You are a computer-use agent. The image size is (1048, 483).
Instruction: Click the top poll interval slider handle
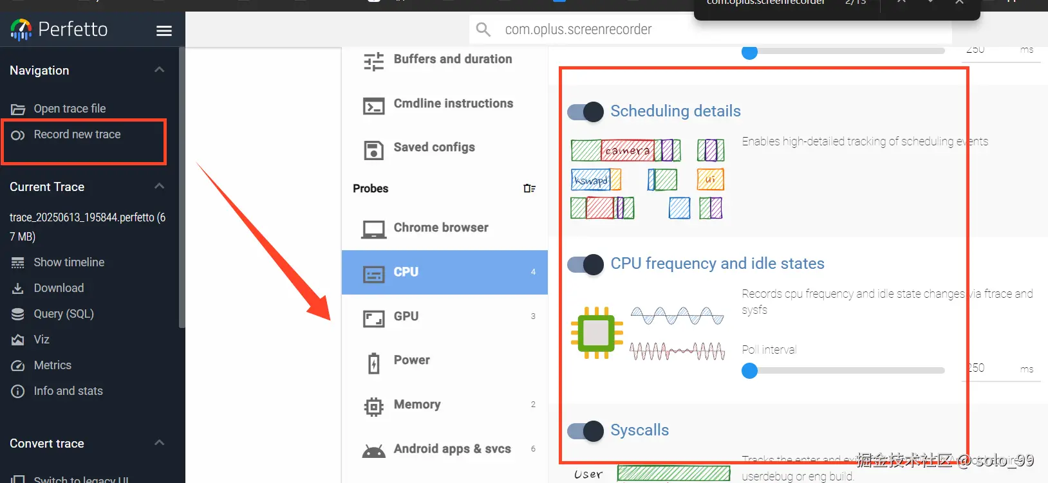pyautogui.click(x=750, y=53)
